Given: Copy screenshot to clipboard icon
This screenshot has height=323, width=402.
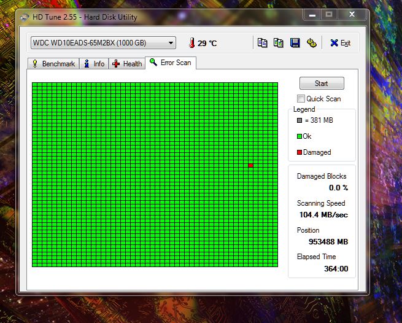Looking at the screenshot, I should coord(279,43).
